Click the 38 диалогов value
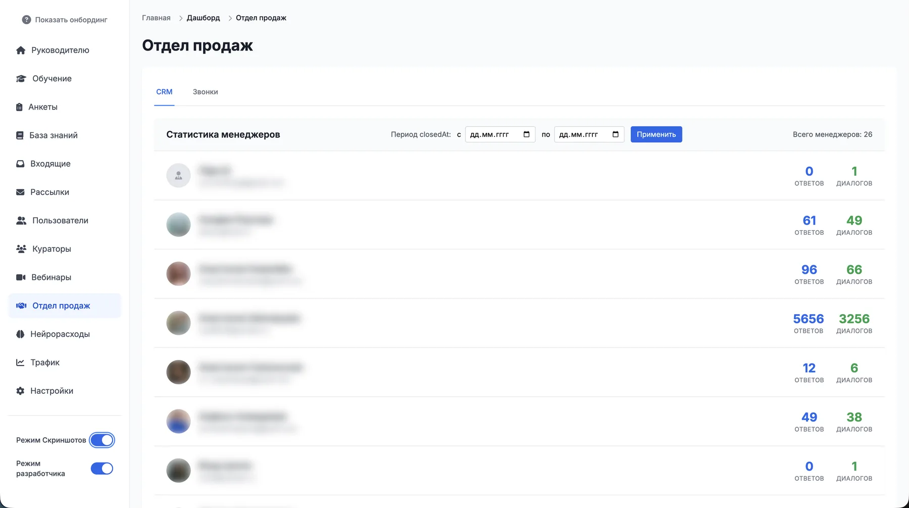Screen dimensions: 909x508 (x=854, y=417)
